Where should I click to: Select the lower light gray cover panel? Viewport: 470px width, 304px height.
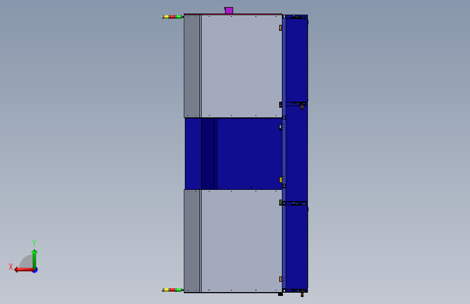242,241
